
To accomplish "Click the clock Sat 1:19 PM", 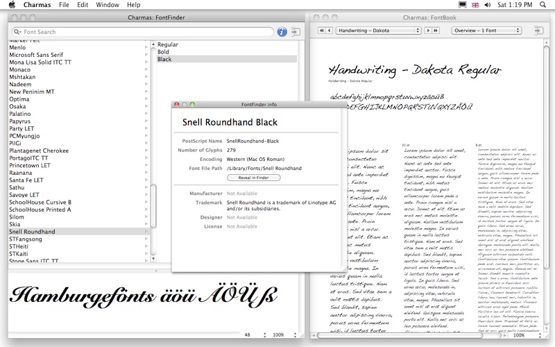I will click(x=515, y=5).
